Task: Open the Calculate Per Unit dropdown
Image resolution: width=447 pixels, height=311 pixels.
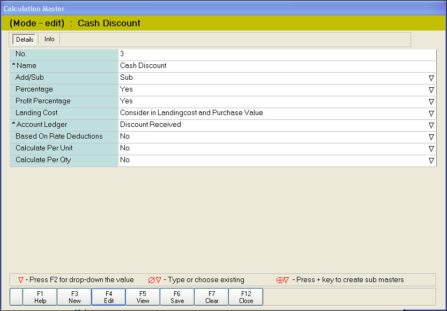Action: point(431,148)
